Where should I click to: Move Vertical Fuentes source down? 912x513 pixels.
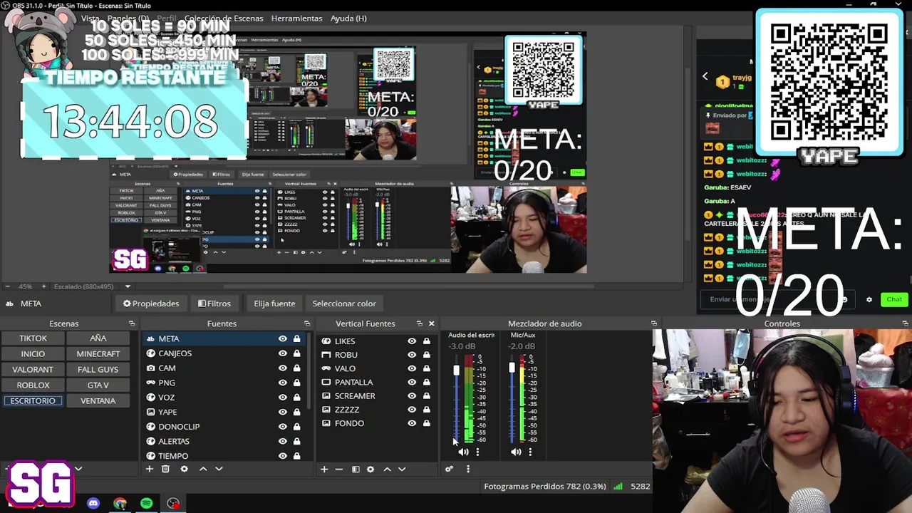[402, 469]
